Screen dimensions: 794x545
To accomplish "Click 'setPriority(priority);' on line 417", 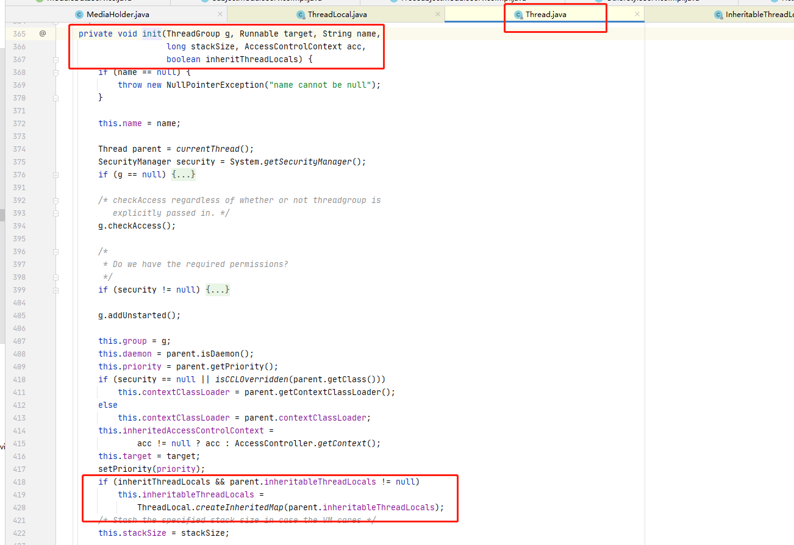I will pyautogui.click(x=151, y=469).
